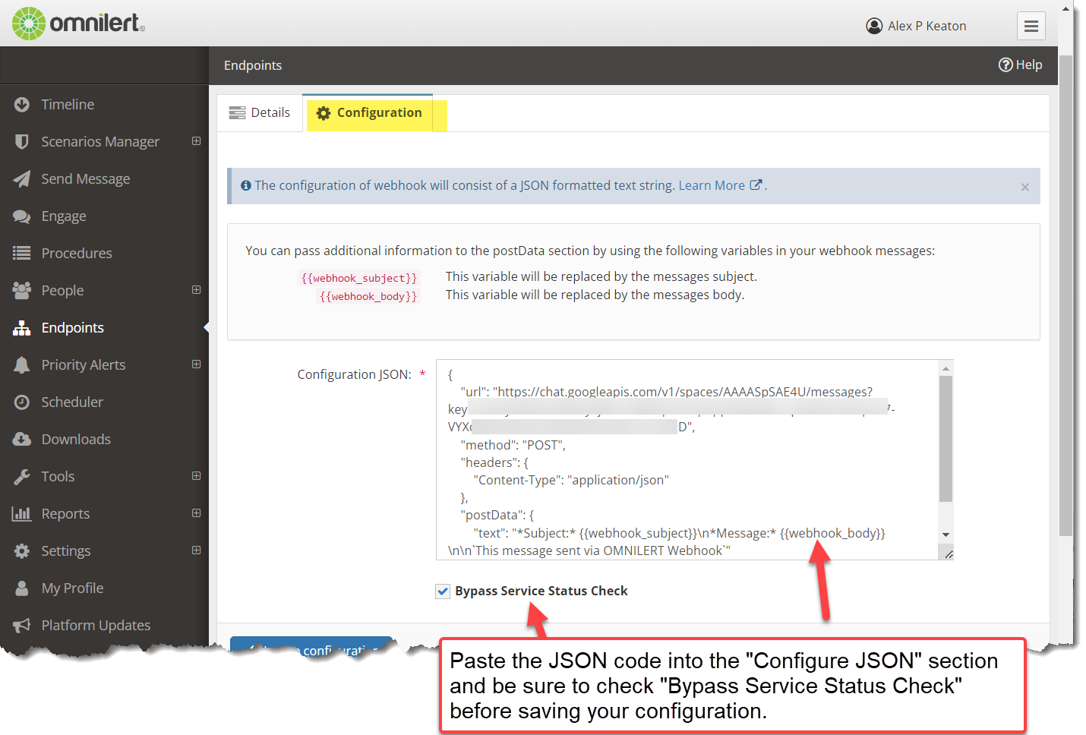Click the Endpoints sitemap icon
Image resolution: width=1086 pixels, height=735 pixels.
coord(22,327)
